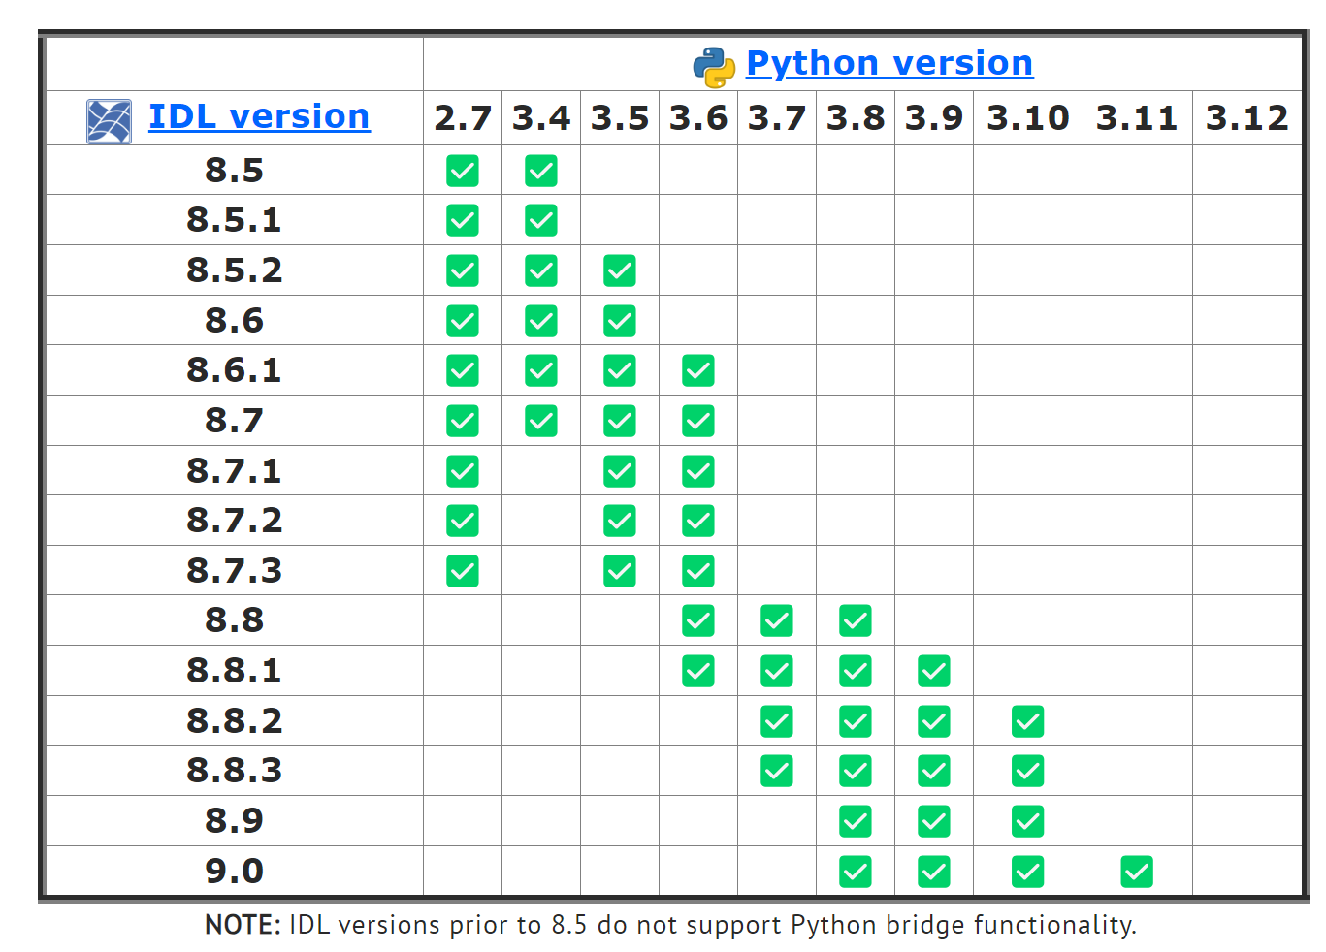Click the 3.6 column header
The width and height of the screenshot is (1326, 952).
coord(698,118)
